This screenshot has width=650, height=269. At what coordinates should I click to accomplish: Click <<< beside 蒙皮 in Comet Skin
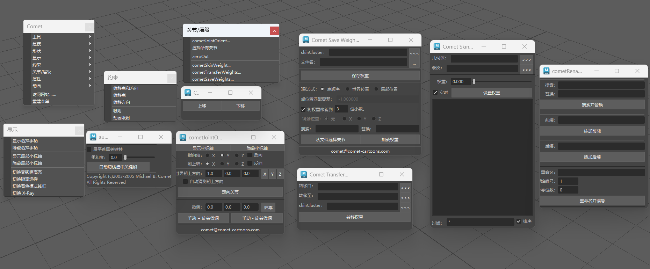(526, 70)
